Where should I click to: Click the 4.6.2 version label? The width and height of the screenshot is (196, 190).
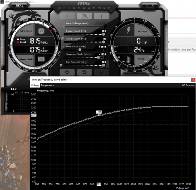point(13,89)
